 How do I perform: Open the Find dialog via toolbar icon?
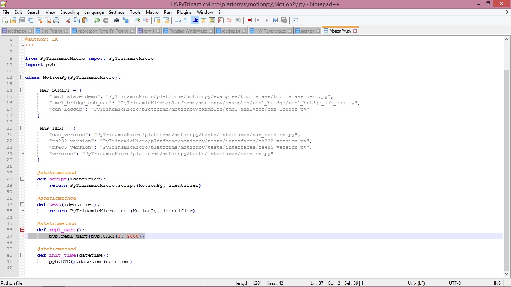click(116, 20)
